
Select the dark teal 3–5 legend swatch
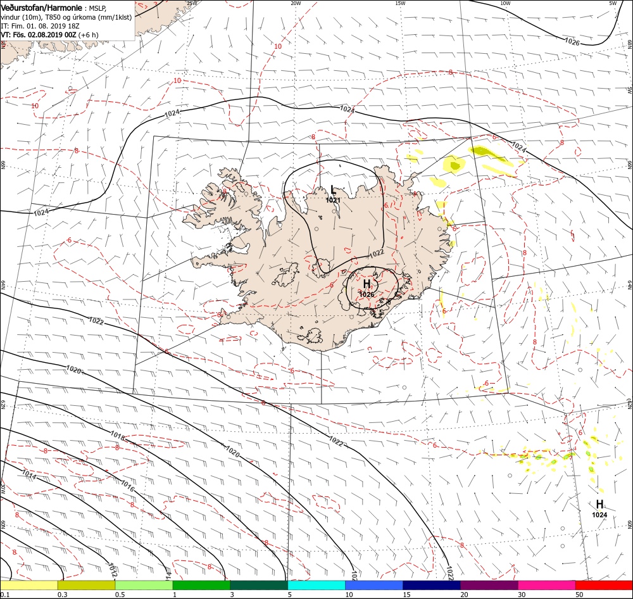tap(259, 585)
